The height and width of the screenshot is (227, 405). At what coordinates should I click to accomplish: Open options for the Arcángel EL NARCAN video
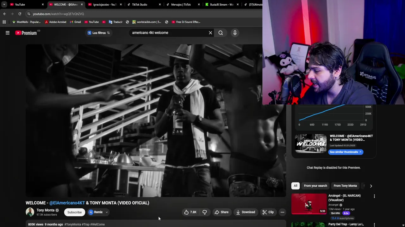pos(374,196)
